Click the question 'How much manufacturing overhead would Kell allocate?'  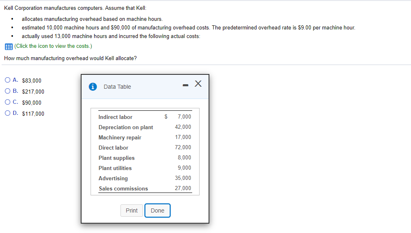70,58
